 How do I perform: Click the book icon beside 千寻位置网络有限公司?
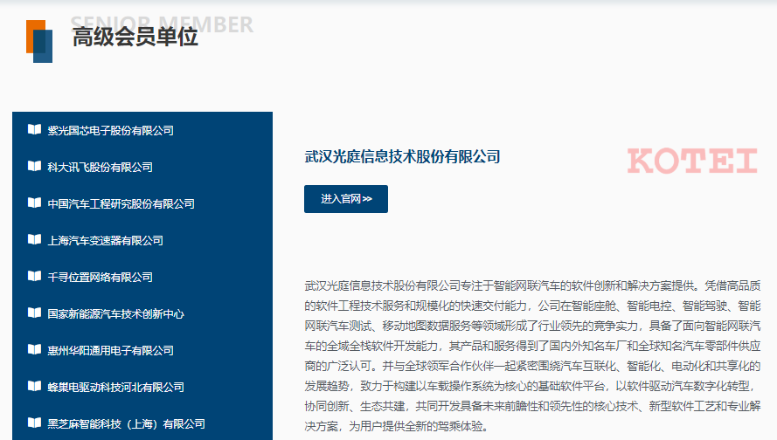pyautogui.click(x=34, y=277)
